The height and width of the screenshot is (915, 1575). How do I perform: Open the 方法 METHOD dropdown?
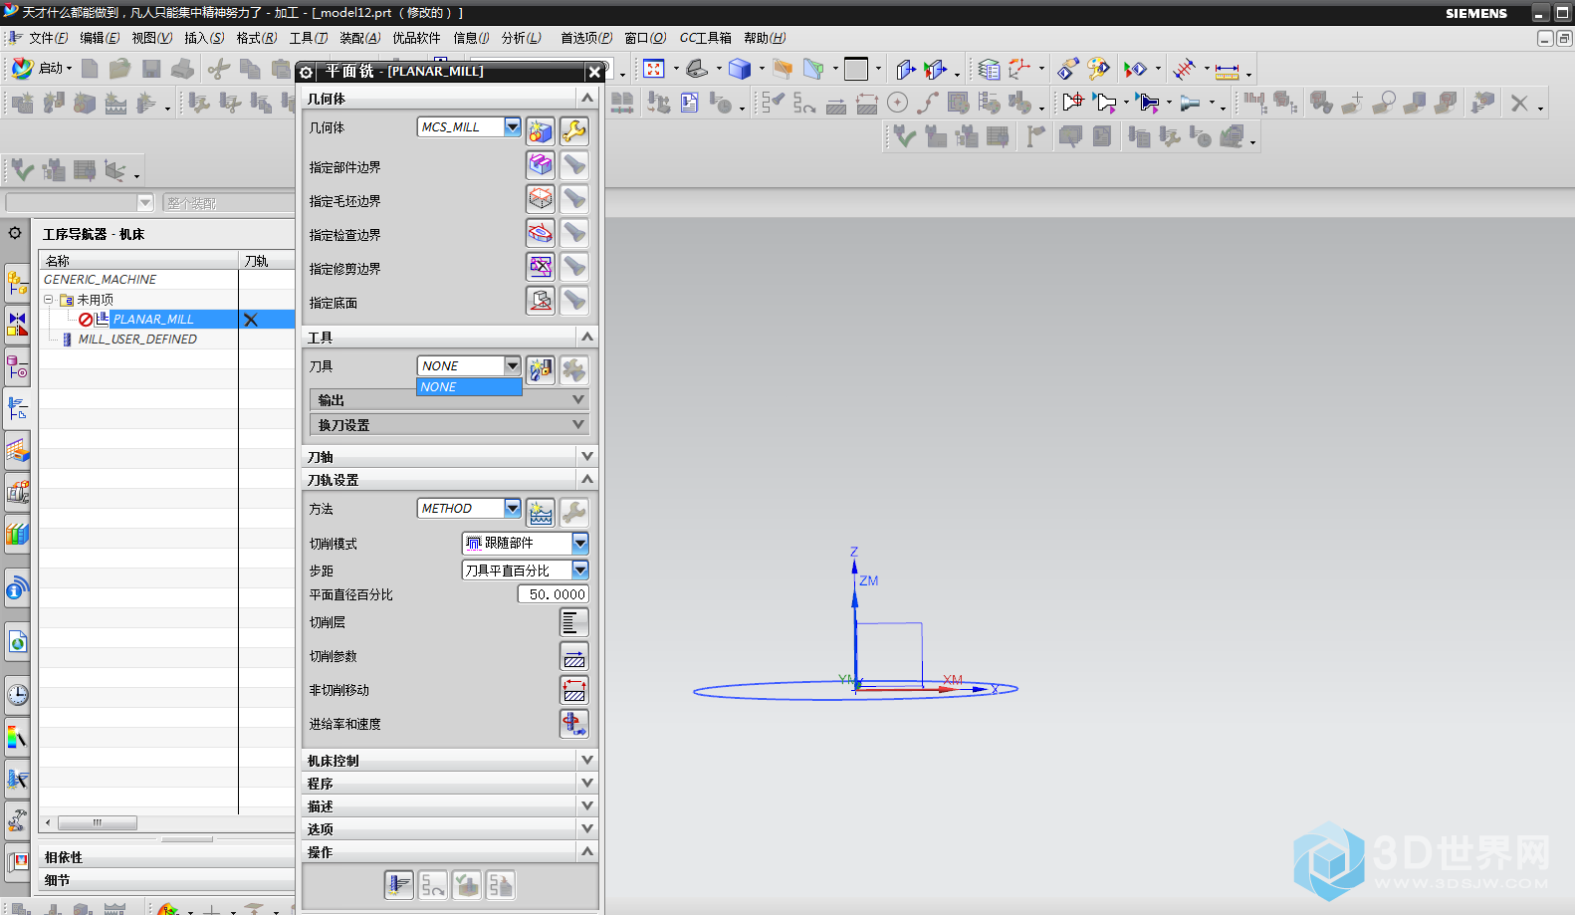513,508
